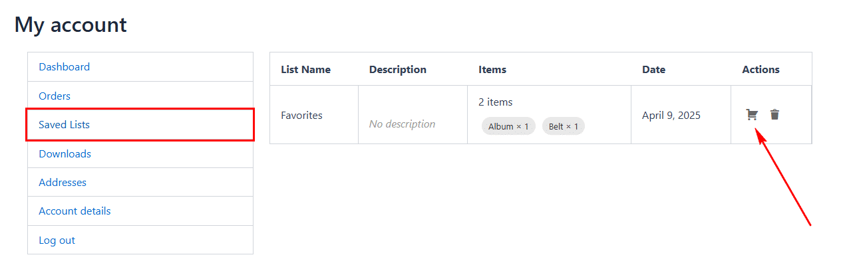View Addresses in account sidebar
The height and width of the screenshot is (279, 857).
pyautogui.click(x=63, y=183)
